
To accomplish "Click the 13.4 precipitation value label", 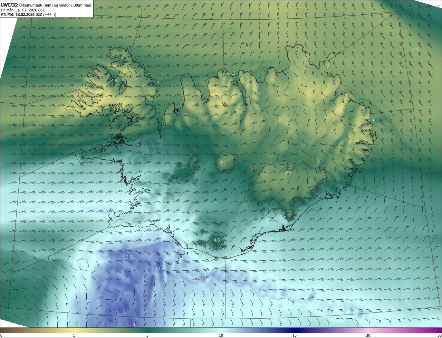I will [x=131, y=324].
